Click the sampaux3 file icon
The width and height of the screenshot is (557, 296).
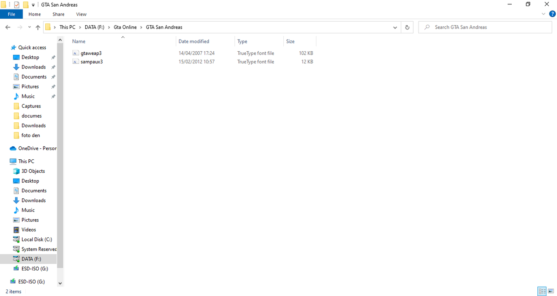click(x=76, y=62)
